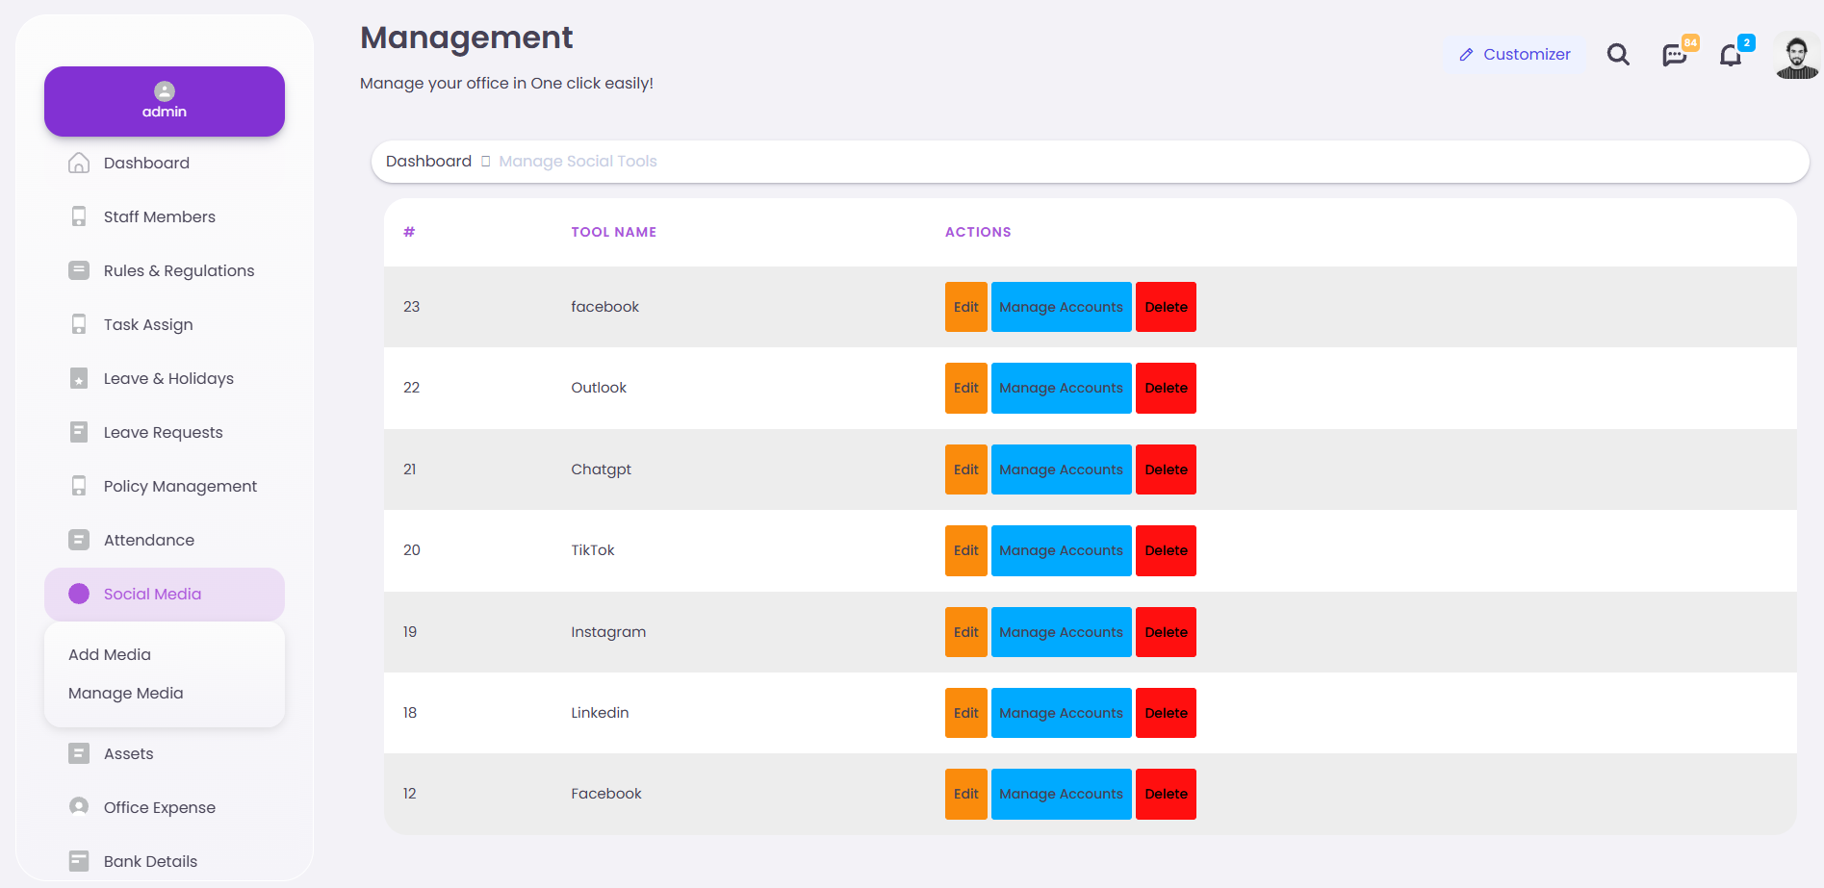Manage Accounts for Outlook
The width and height of the screenshot is (1824, 888).
[x=1062, y=388]
